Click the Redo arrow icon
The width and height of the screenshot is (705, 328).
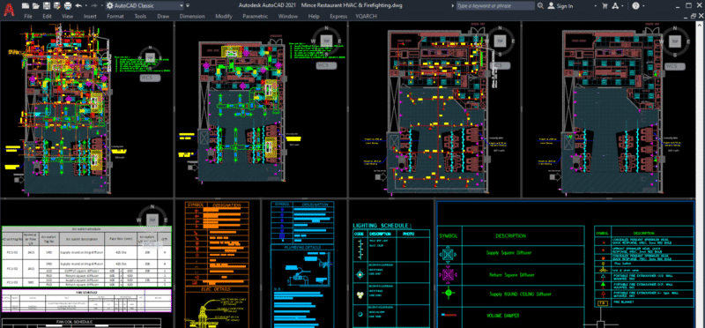pos(94,6)
